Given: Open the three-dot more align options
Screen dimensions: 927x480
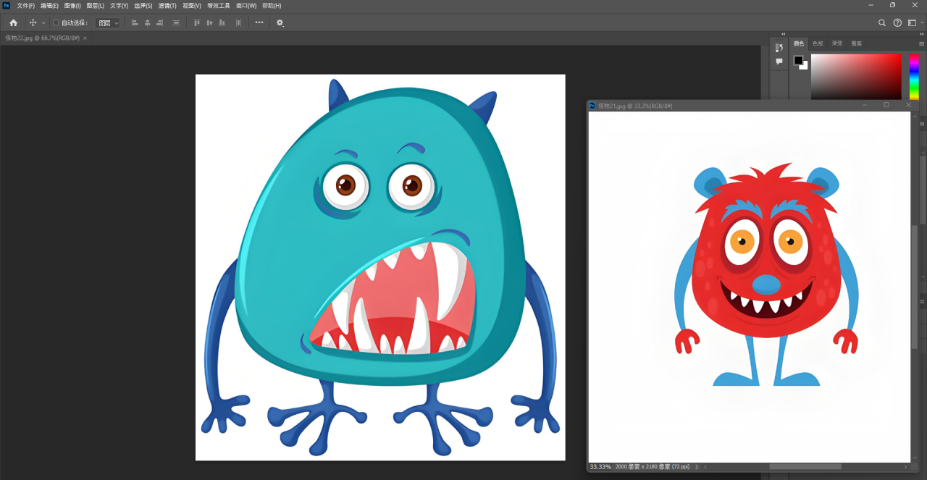Looking at the screenshot, I should tap(259, 22).
